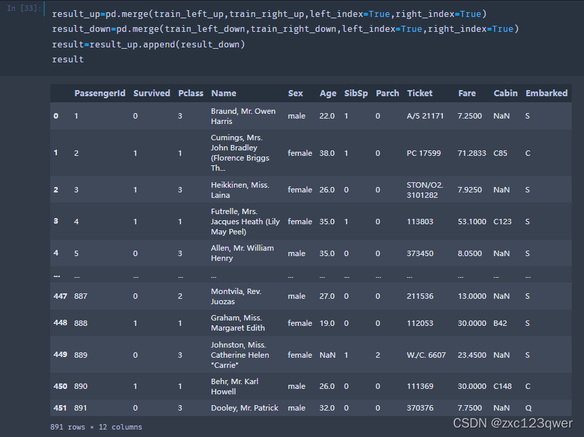Select the name 'Allen, Mr. William Henry'
Screen dimensions: 584x437
click(x=242, y=253)
